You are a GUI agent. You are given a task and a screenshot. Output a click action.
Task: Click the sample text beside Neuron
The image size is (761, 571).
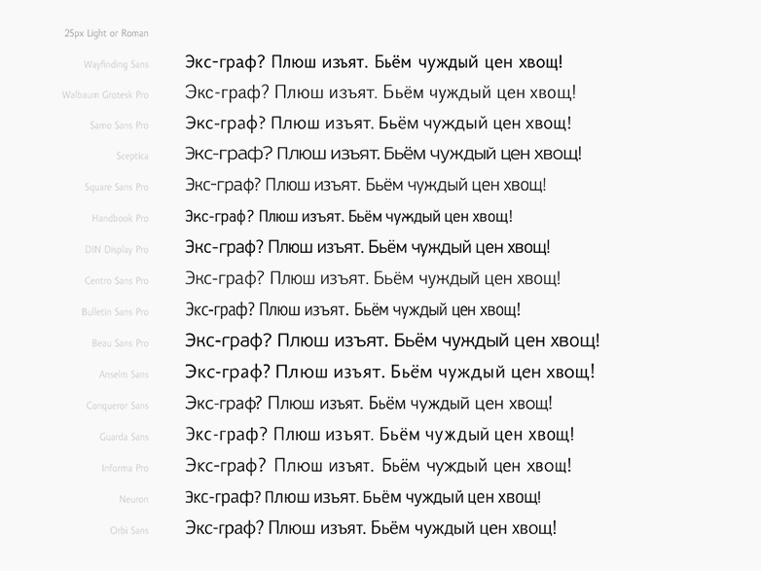coord(363,498)
